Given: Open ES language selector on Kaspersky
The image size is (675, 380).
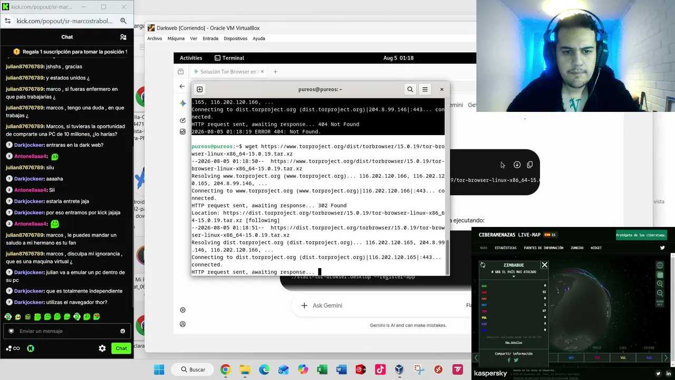Looking at the screenshot, I should click(550, 235).
